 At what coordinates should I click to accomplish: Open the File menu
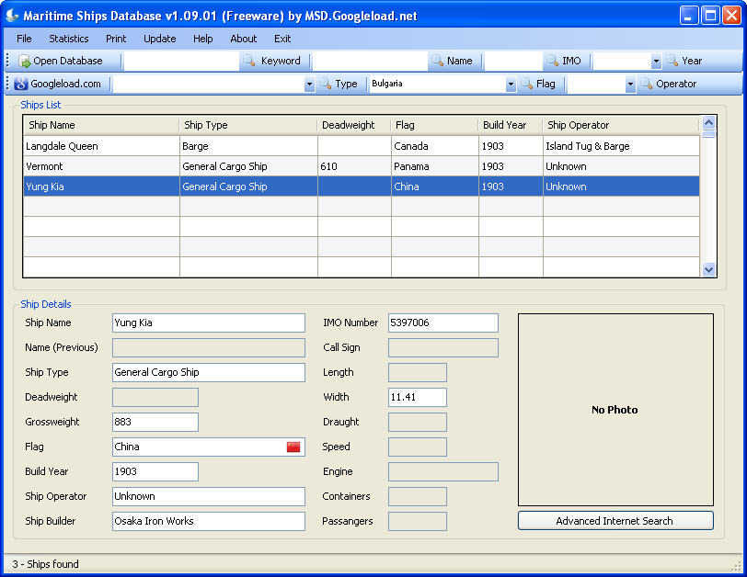coord(24,39)
